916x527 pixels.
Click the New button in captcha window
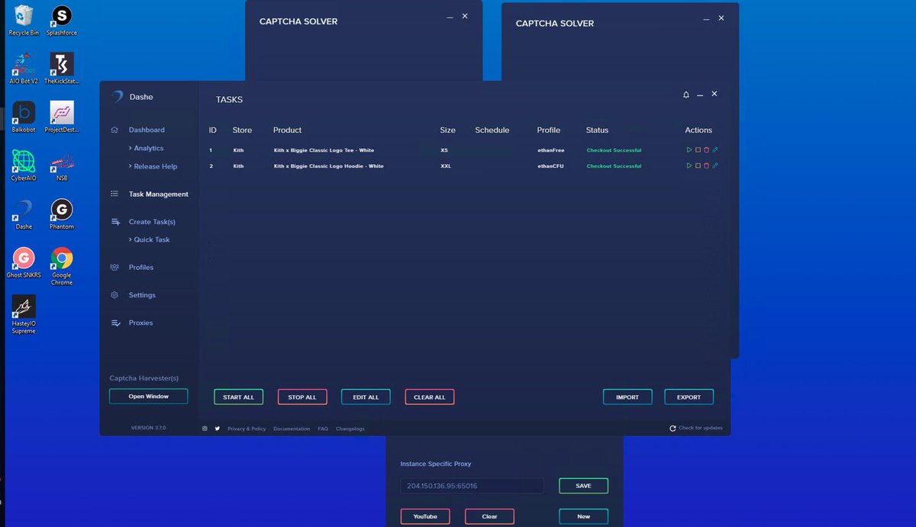[583, 516]
